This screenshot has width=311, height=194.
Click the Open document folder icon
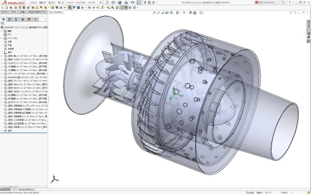[113, 3]
